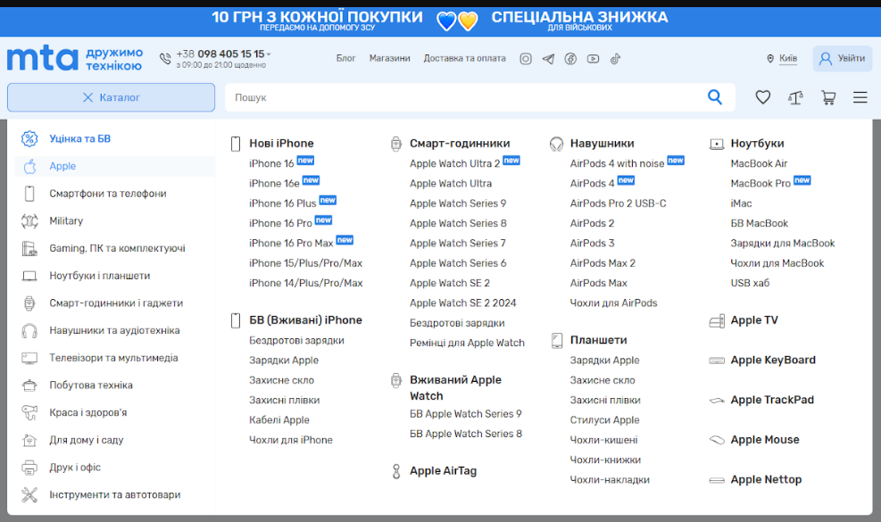Select Телевізори та мультимедіа category
The height and width of the screenshot is (522, 881).
coord(113,358)
